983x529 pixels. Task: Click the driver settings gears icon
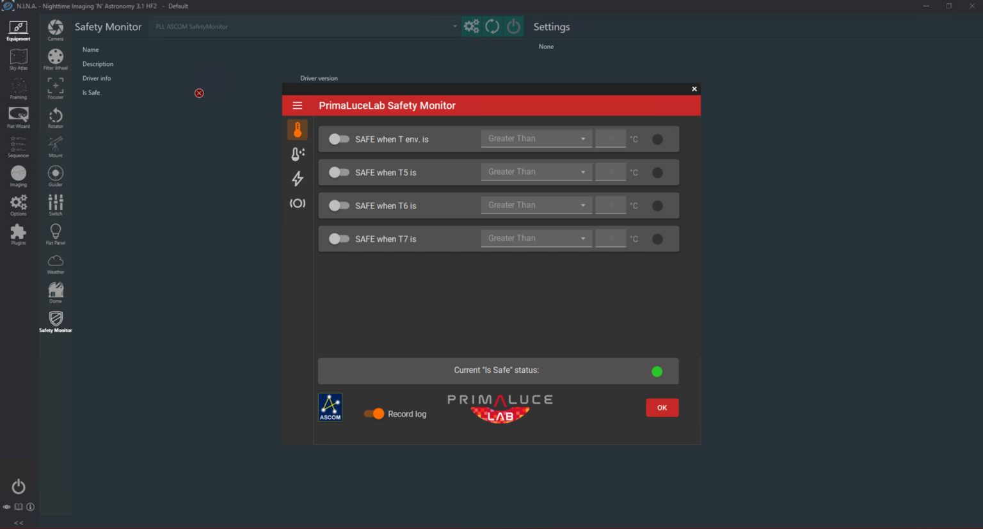point(472,26)
